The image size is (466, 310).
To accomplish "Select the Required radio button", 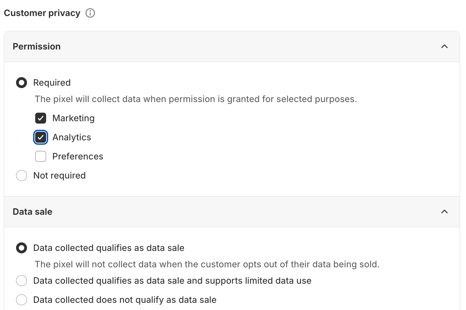I will pos(22,83).
